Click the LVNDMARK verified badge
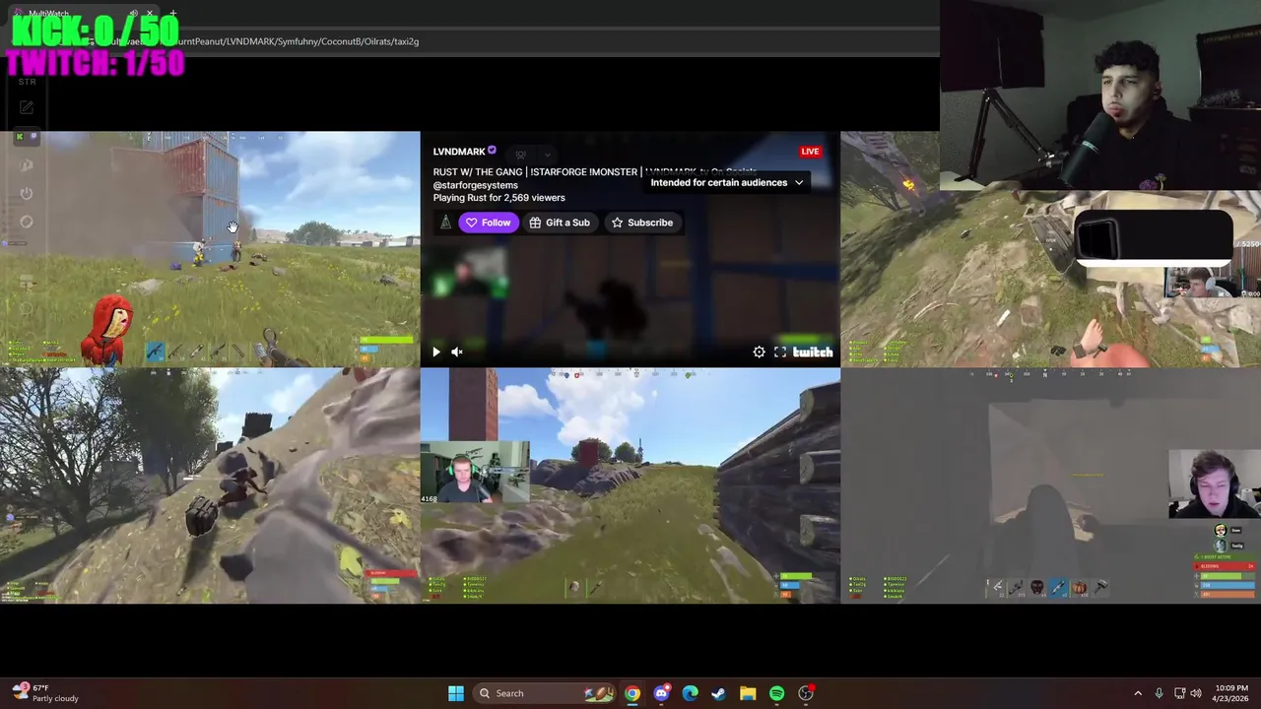Image resolution: width=1261 pixels, height=709 pixels. 492,151
